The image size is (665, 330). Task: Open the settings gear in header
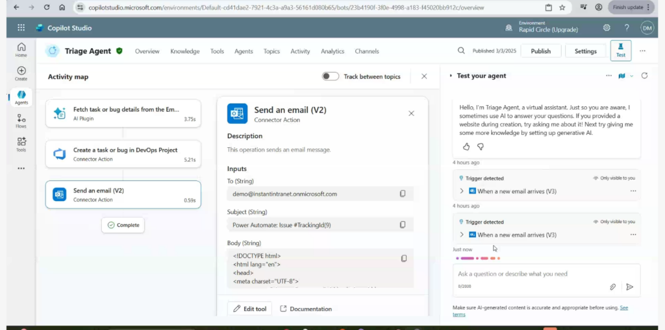pyautogui.click(x=607, y=28)
